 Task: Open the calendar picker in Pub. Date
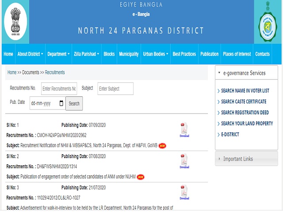pos(61,103)
